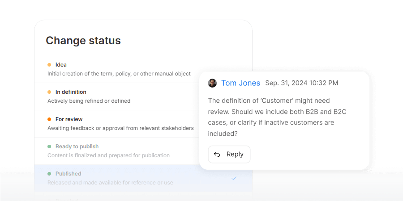Click Tom Jones' profile avatar
Screen dimensions: 403x201
212,83
